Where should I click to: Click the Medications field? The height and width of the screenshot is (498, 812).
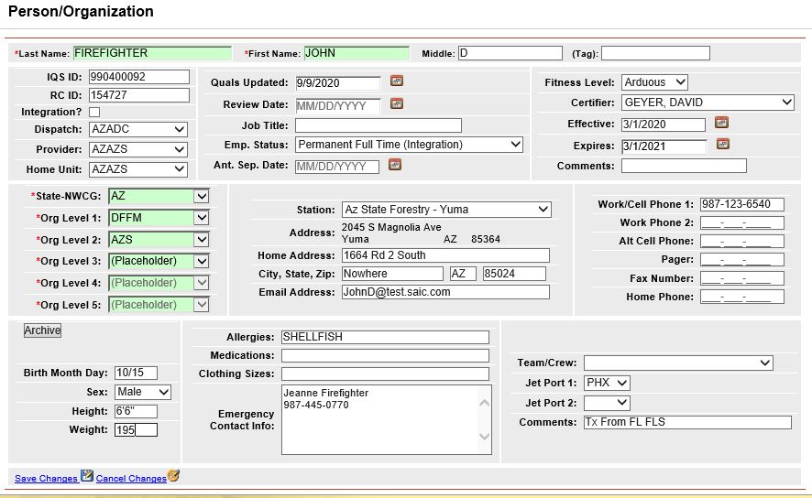pyautogui.click(x=385, y=355)
